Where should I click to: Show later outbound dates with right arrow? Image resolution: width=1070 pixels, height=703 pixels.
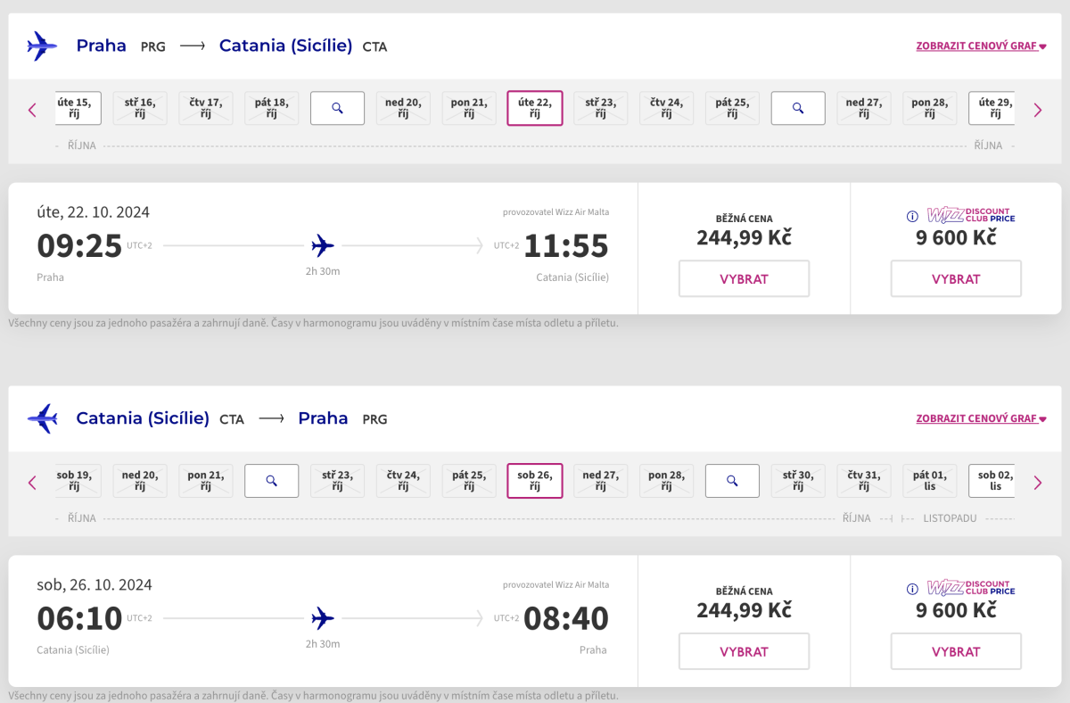click(1037, 110)
